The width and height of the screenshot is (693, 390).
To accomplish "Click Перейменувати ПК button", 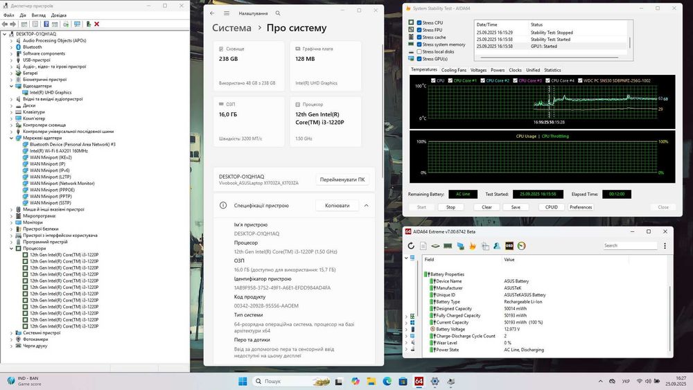I will point(342,180).
